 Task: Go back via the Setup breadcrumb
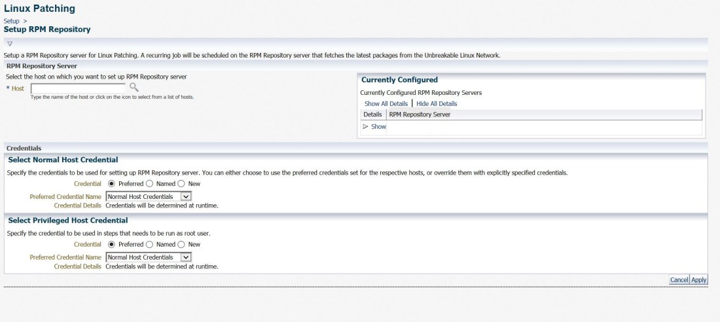(11, 21)
